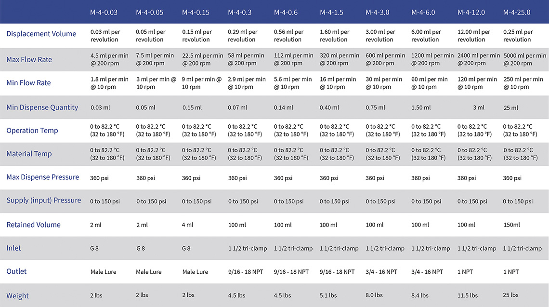Image resolution: width=549 pixels, height=307 pixels.
Task: Select the M-4-0.15 column header
Action: click(196, 12)
